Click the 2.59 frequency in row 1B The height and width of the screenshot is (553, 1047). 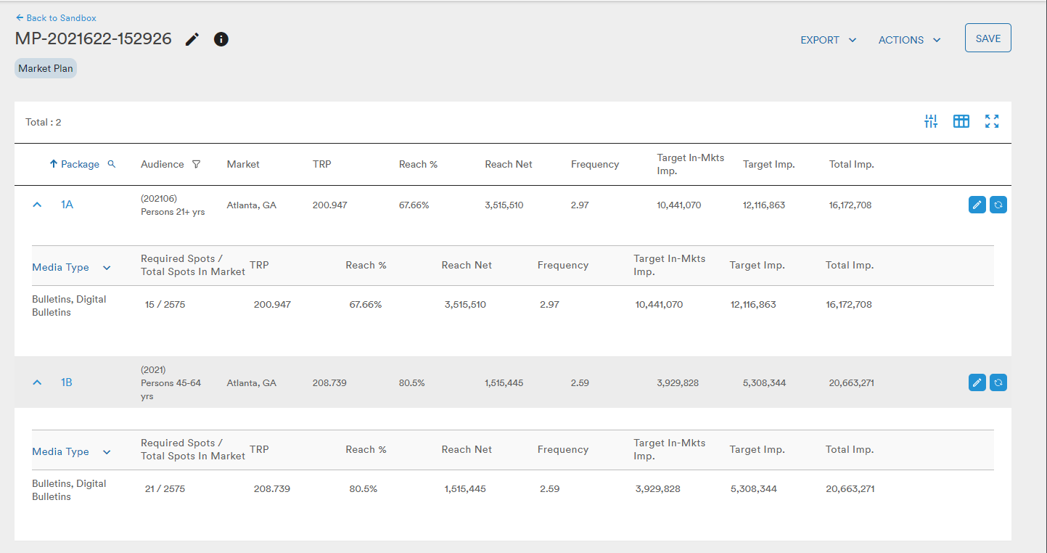click(x=580, y=382)
